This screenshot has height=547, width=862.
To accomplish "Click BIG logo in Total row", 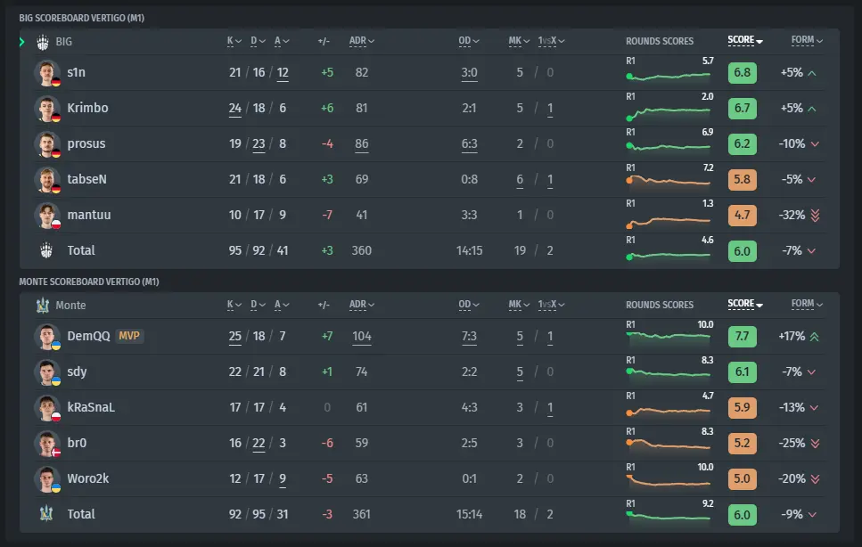I will (x=46, y=250).
